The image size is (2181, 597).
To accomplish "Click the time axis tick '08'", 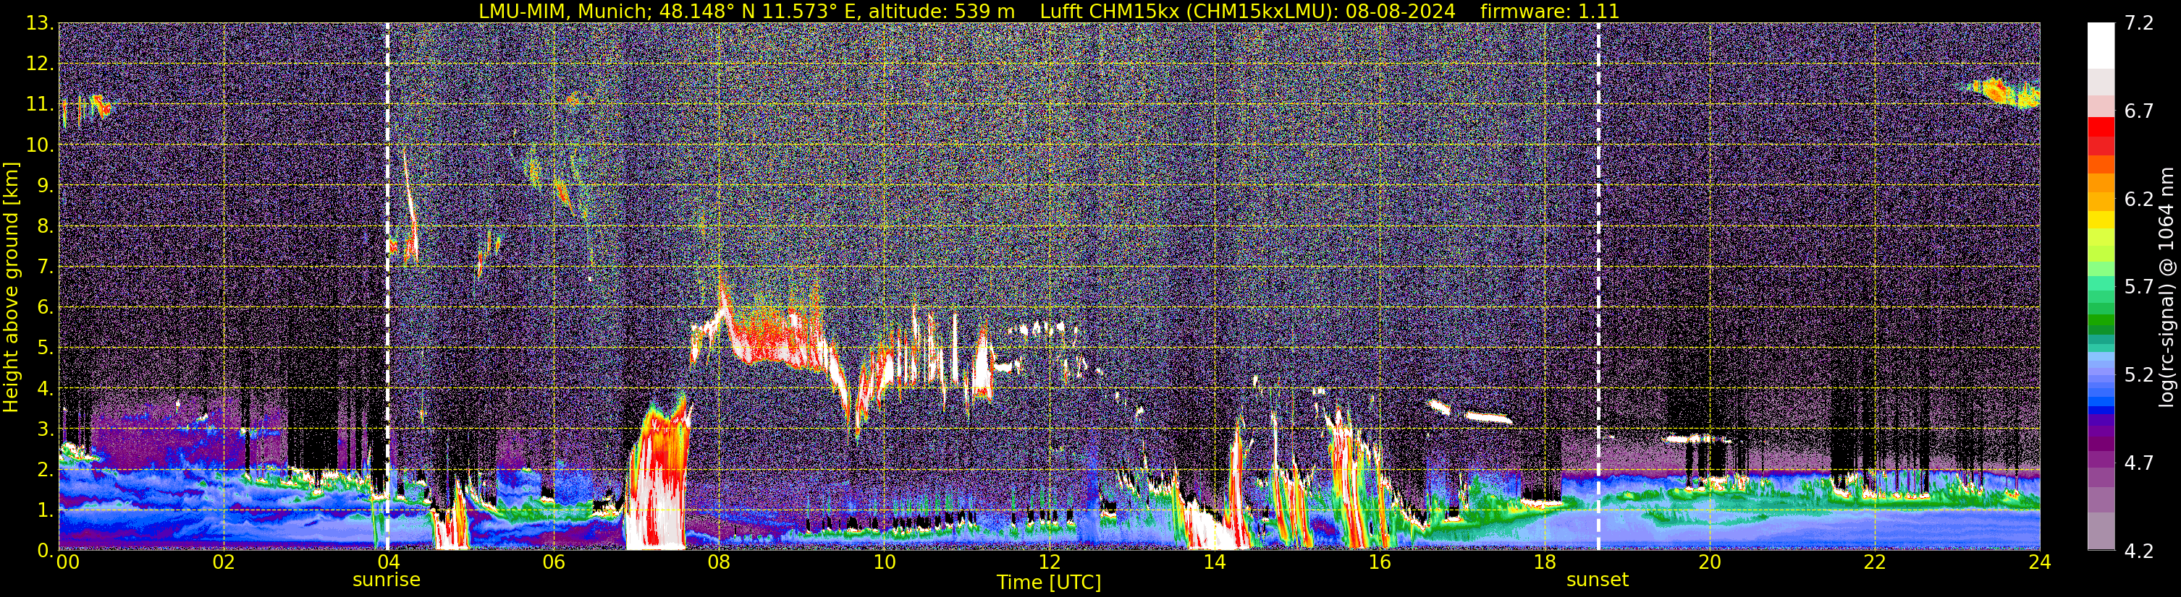I will (719, 562).
